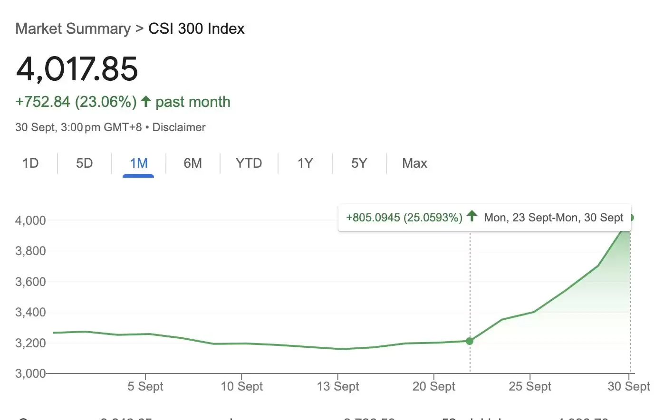Click the CSI 300 Index title
The width and height of the screenshot is (654, 420).
[x=196, y=29]
